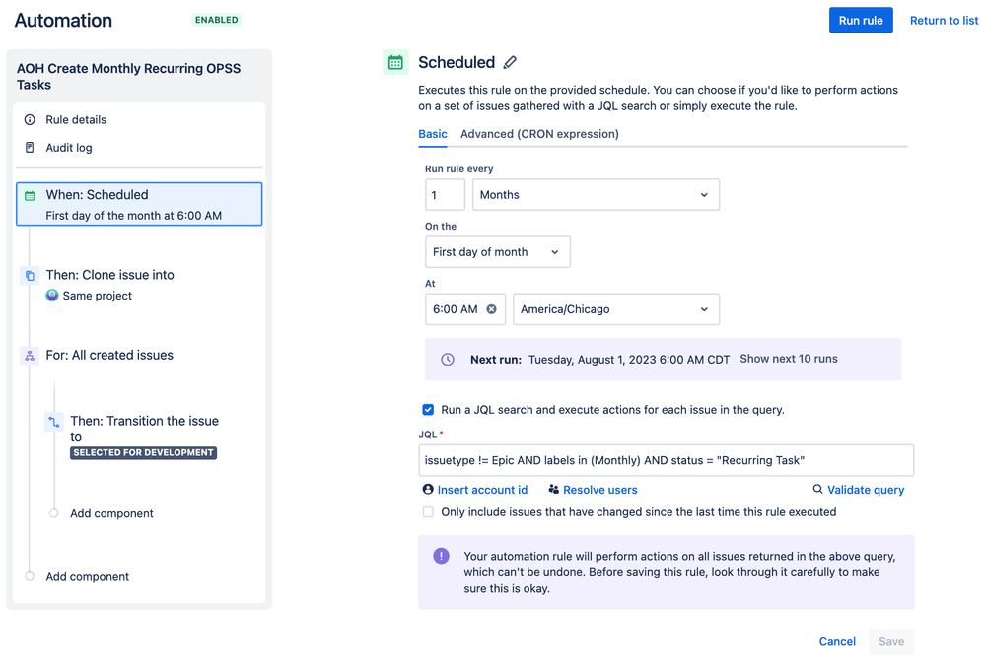Click the magnifier icon beside Validate query
The height and width of the screenshot is (666, 985).
tap(817, 489)
